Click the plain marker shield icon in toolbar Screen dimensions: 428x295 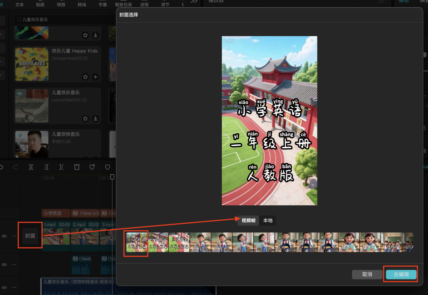click(107, 167)
